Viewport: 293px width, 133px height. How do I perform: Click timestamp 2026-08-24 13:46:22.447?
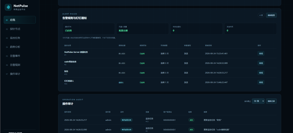(216, 82)
